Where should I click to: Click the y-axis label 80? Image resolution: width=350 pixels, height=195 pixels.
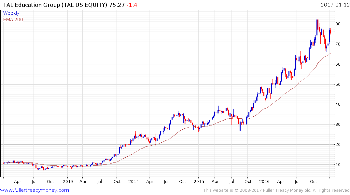click(x=338, y=24)
